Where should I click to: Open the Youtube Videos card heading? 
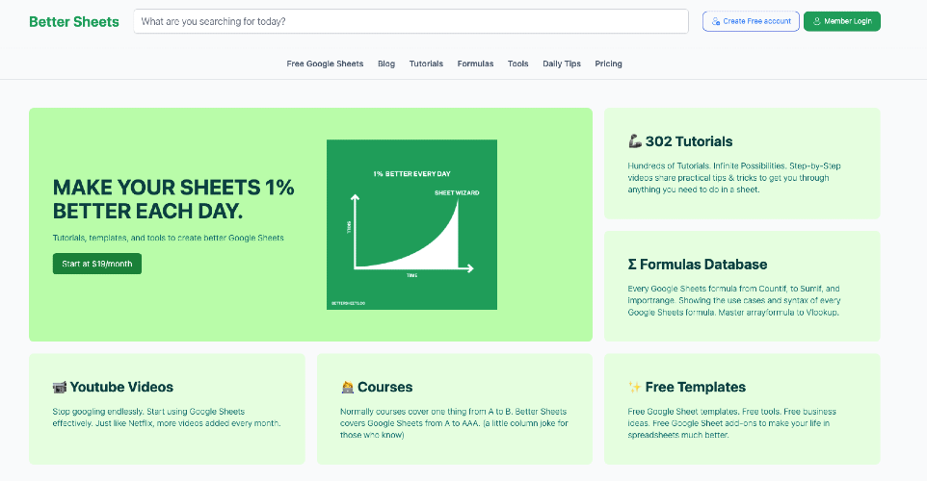point(121,387)
